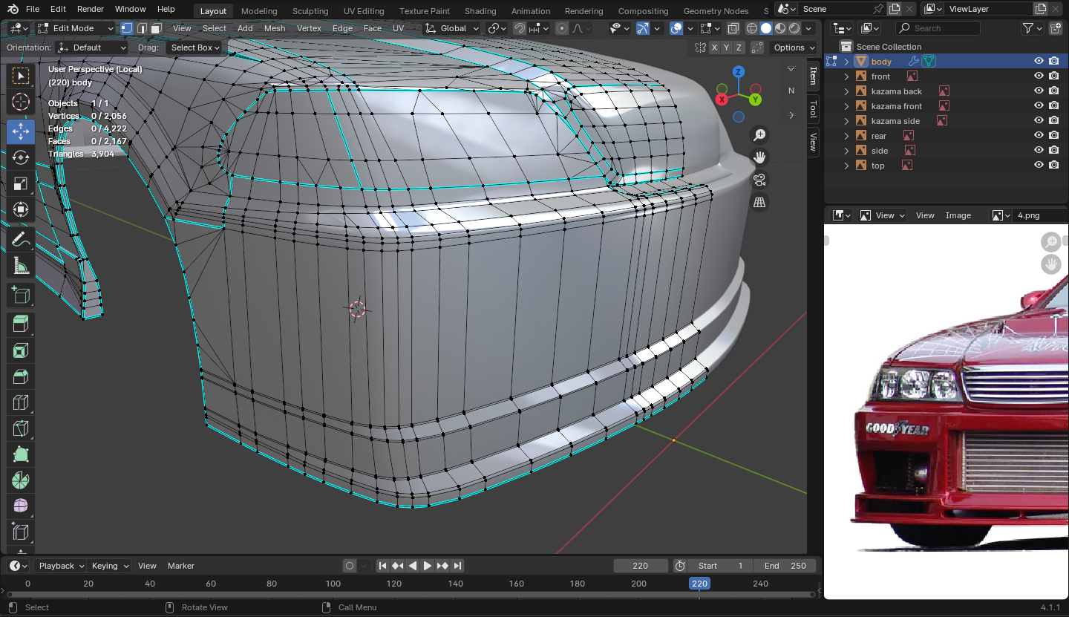Click the timeline playhead at frame 220
Screen dimensions: 1069x617
point(699,584)
